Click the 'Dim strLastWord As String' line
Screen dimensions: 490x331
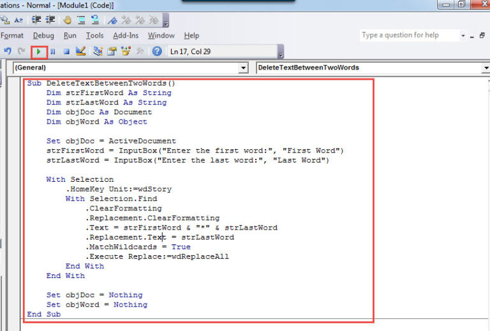pos(107,103)
